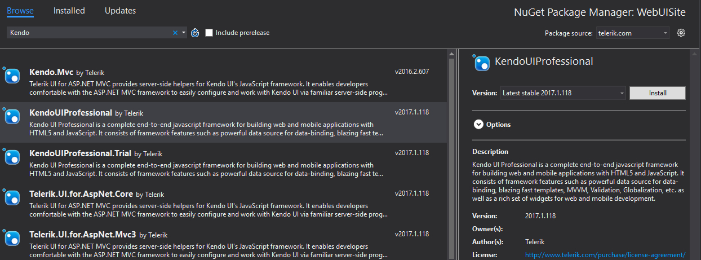The width and height of the screenshot is (701, 260).
Task: Clear the Kendo search text
Action: pyautogui.click(x=175, y=33)
